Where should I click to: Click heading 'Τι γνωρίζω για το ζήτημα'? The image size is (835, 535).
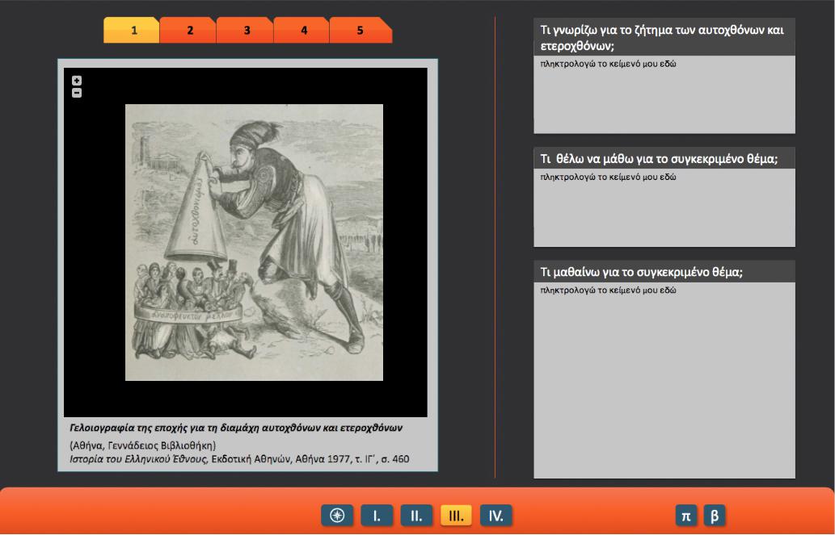(x=662, y=37)
